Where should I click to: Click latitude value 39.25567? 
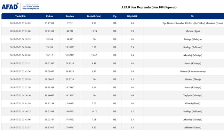(x=49, y=63)
